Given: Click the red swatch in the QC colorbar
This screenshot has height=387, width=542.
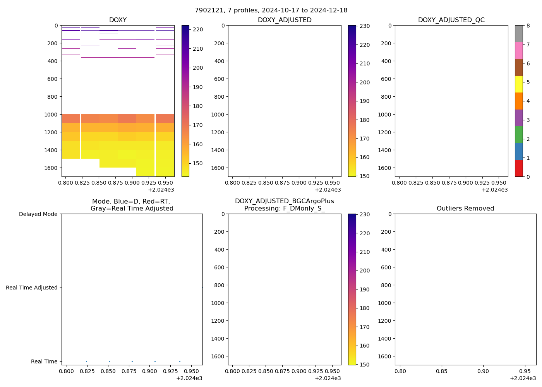Looking at the screenshot, I should point(519,168).
